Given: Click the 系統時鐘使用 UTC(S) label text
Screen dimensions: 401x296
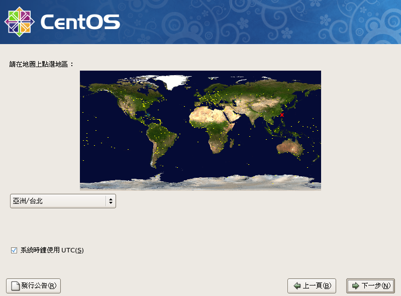Looking at the screenshot, I should [52, 250].
